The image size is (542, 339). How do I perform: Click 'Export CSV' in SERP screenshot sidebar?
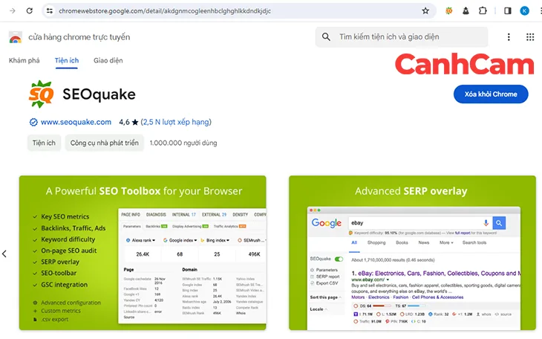pyautogui.click(x=327, y=283)
